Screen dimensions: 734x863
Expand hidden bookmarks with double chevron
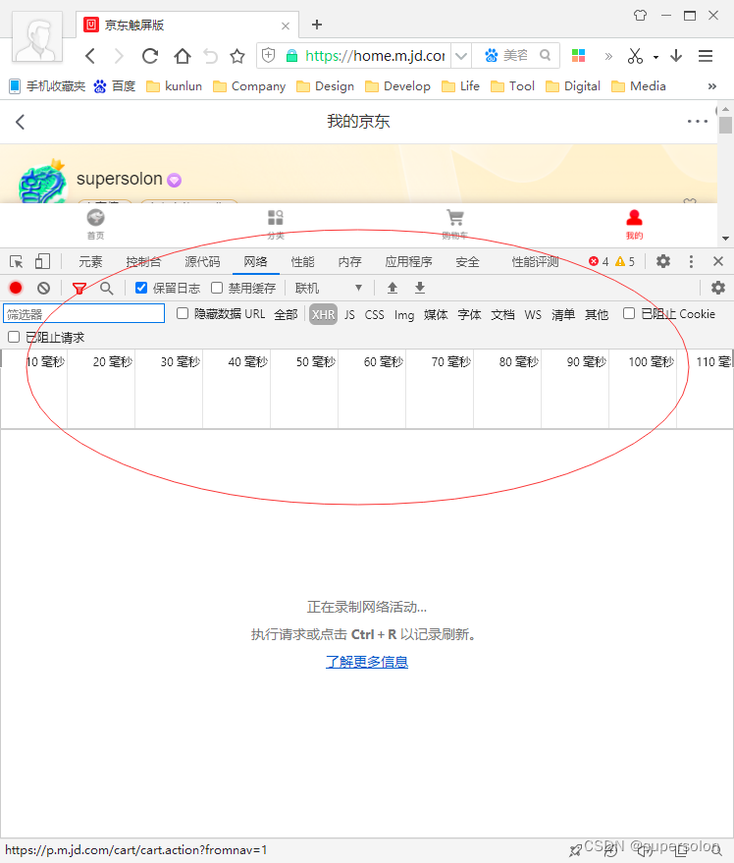point(712,86)
